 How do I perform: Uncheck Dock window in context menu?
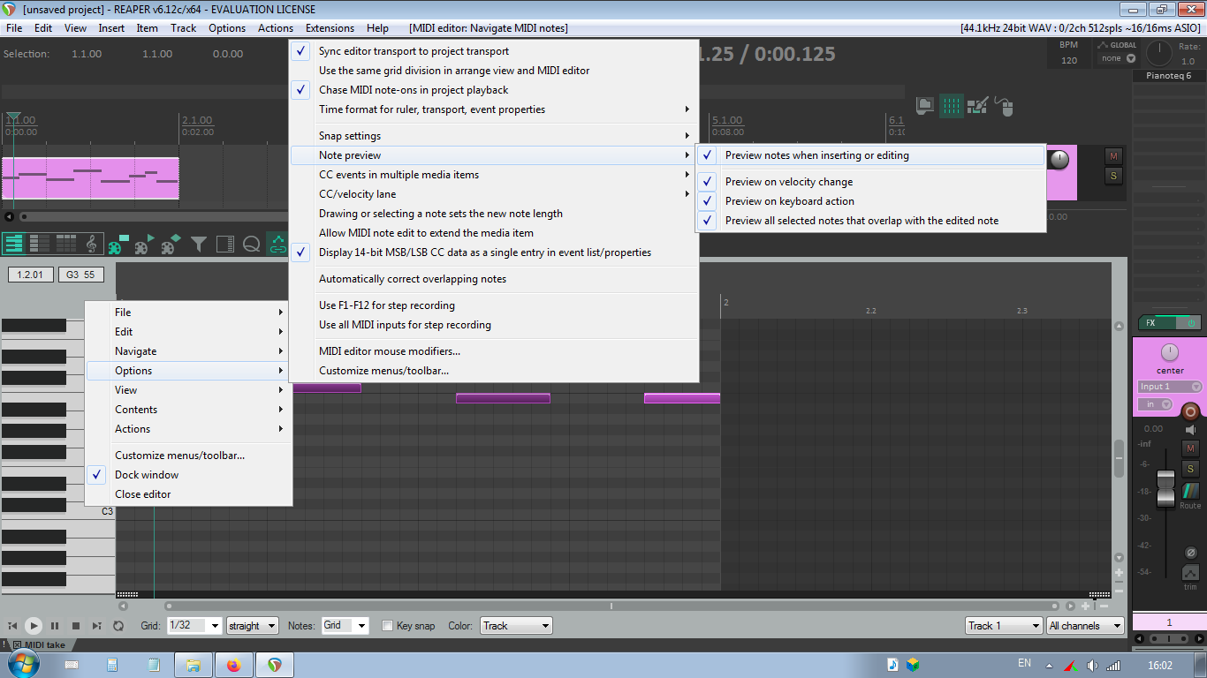pos(188,475)
